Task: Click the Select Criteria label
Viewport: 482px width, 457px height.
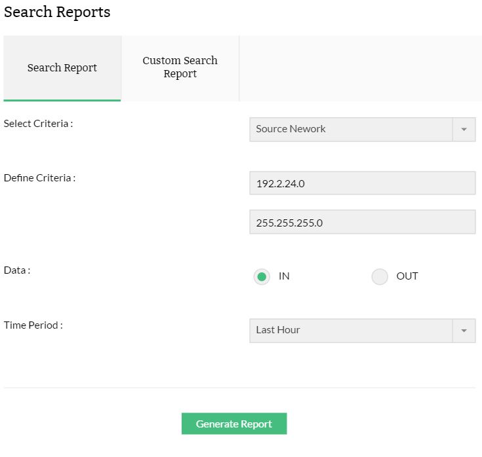Action: click(38, 123)
